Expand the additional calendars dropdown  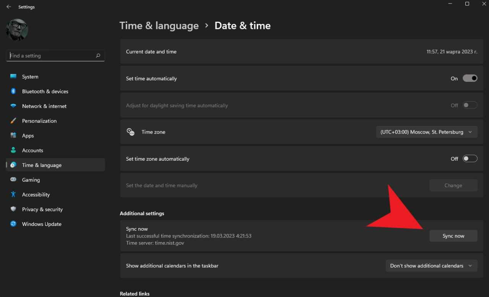[x=432, y=266]
